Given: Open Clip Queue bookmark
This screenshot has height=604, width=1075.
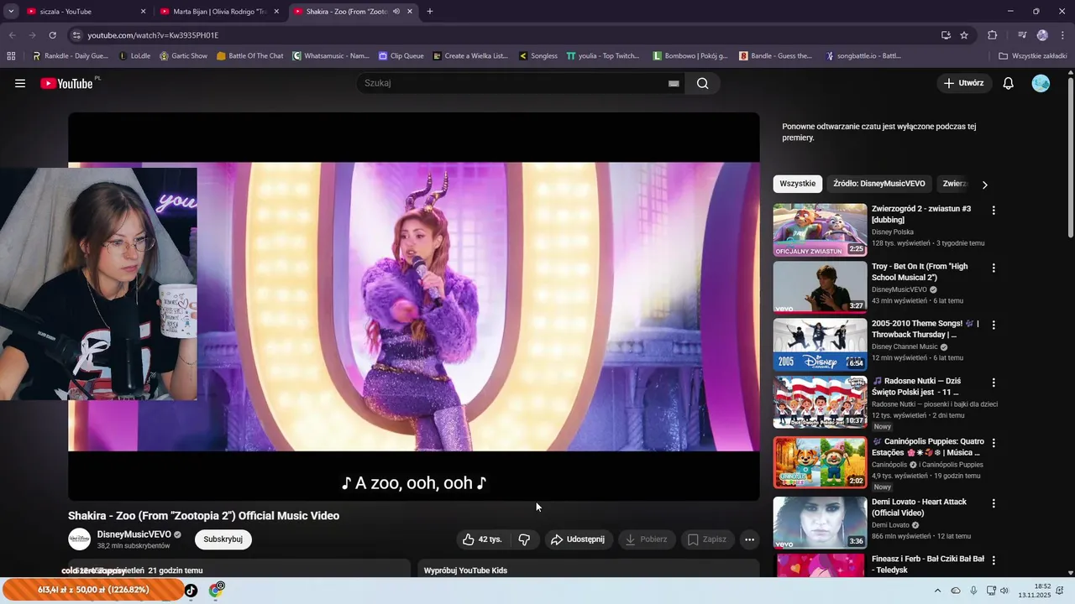Looking at the screenshot, I should click(401, 56).
